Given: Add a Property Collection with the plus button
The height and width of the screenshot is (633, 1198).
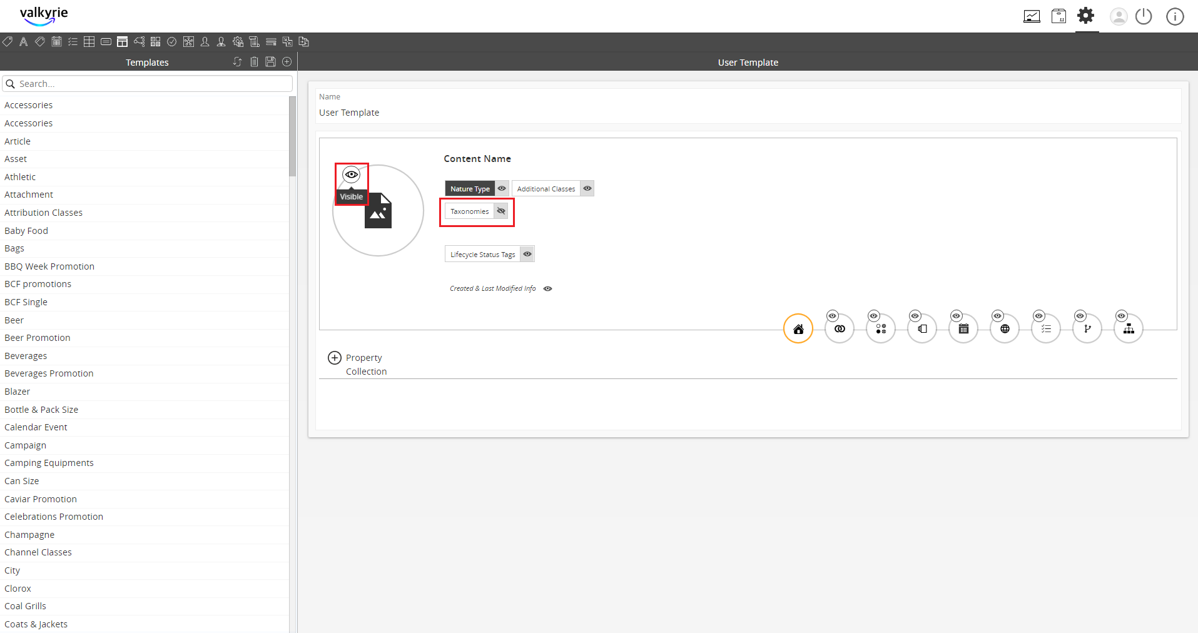Looking at the screenshot, I should (x=335, y=358).
